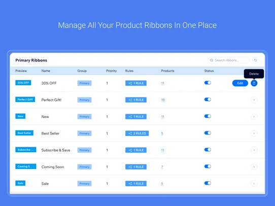Expand actions chevron in the New row
Viewport: 275px width, 206px height.
(x=254, y=117)
